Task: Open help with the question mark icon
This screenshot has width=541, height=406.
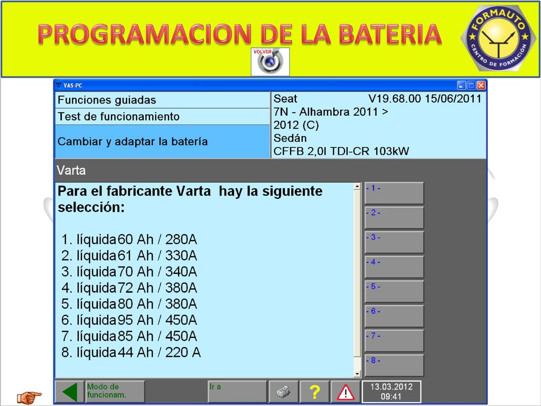Action: [314, 392]
